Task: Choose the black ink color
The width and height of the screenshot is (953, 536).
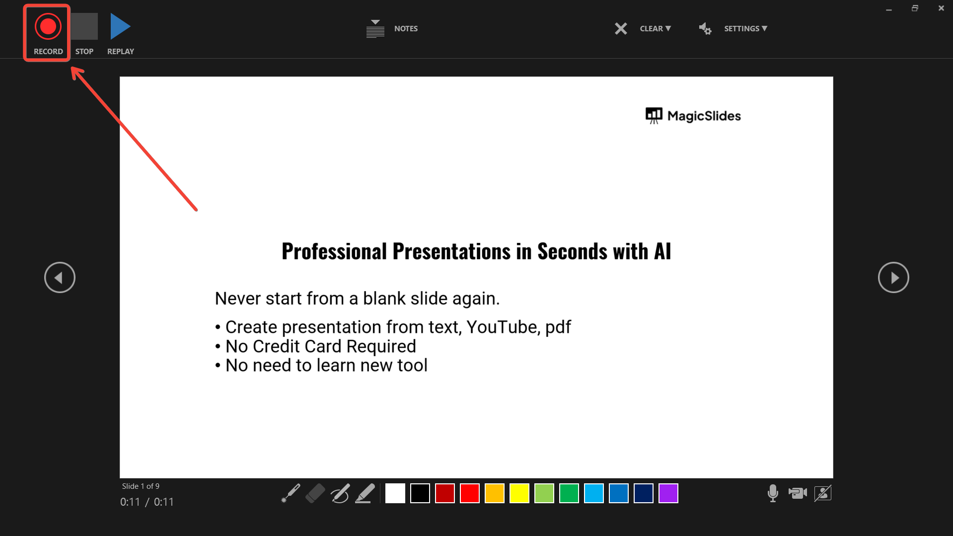Action: click(420, 494)
